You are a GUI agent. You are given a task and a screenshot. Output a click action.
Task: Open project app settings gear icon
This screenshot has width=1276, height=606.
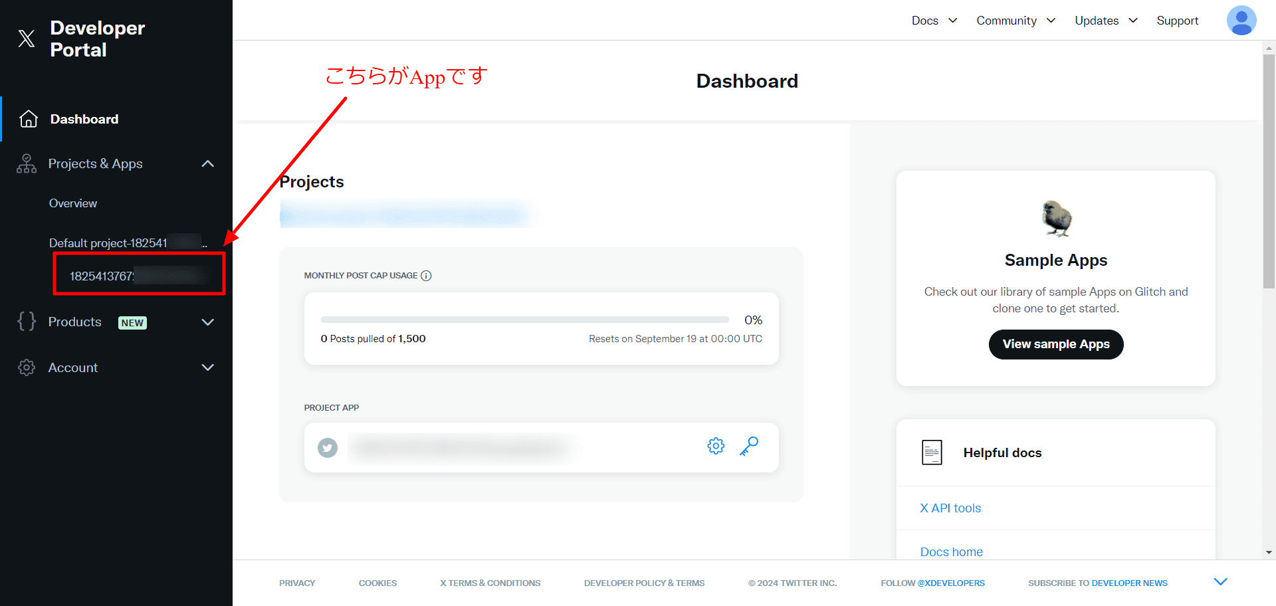pyautogui.click(x=716, y=446)
